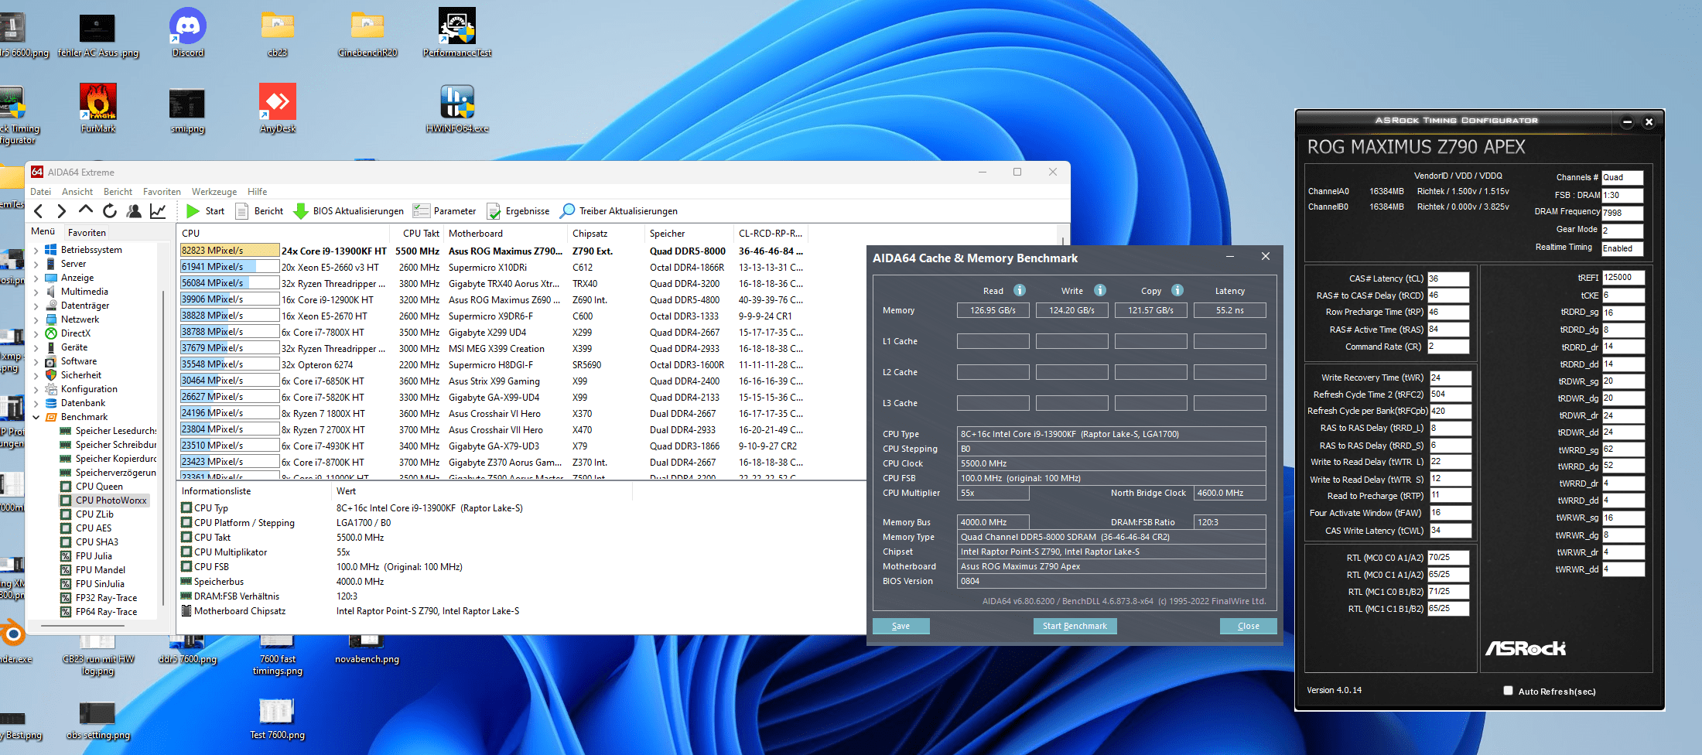Click the up-level arrow in AIDA64 toolbar
Viewport: 1702px width, 755px height.
[86, 210]
